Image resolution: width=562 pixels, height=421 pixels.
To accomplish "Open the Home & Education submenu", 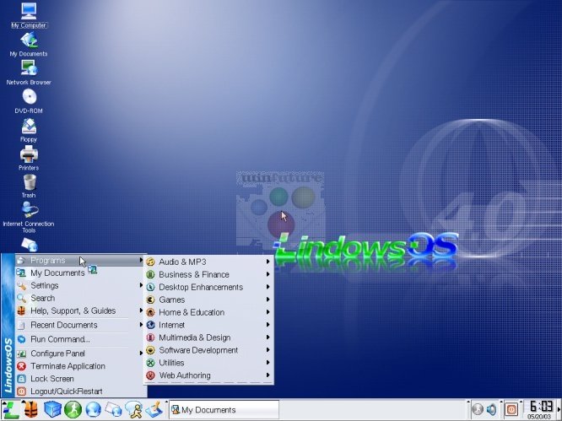I will click(208, 312).
